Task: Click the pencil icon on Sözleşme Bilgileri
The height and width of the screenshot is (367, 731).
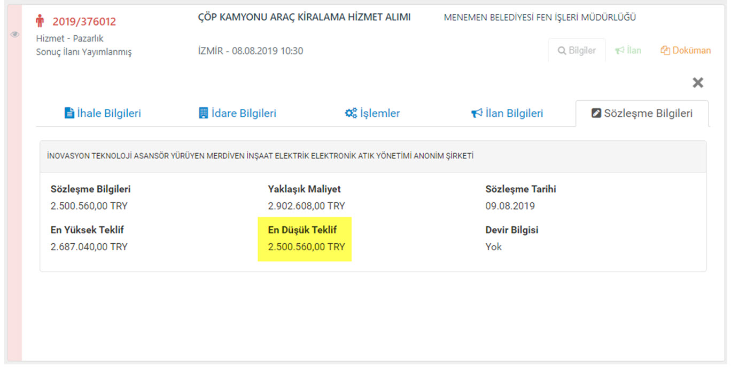Action: 596,113
